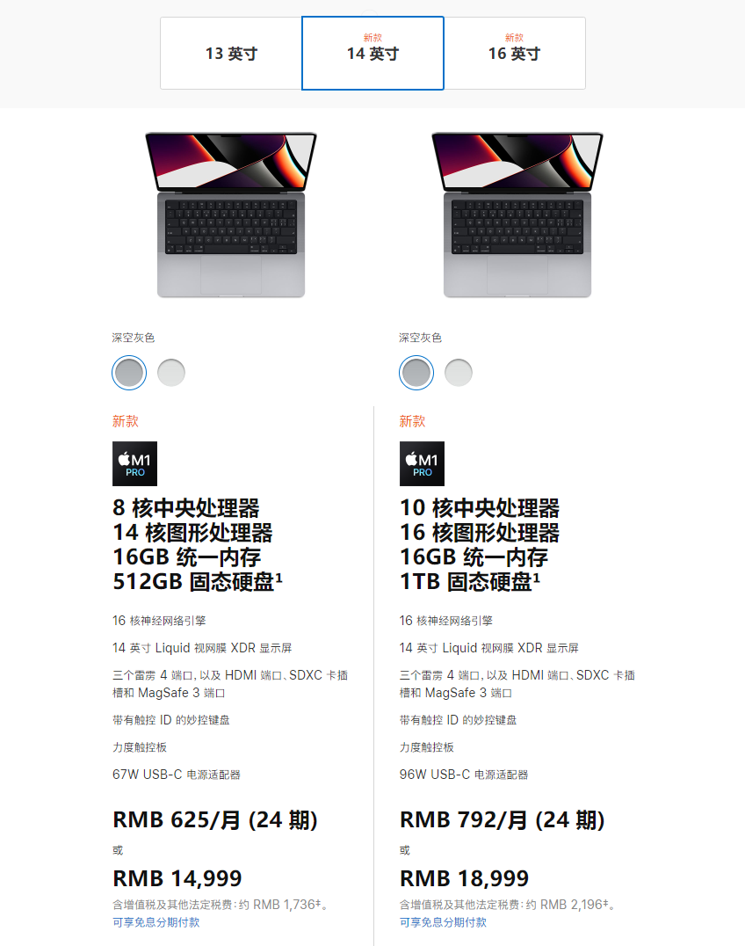Choose space gray color for right MacBook
This screenshot has height=946, width=745.
pyautogui.click(x=416, y=373)
